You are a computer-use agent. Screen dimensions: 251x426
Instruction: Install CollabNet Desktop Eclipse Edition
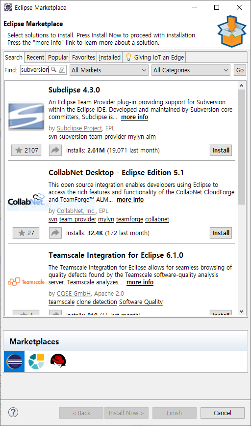(x=221, y=233)
